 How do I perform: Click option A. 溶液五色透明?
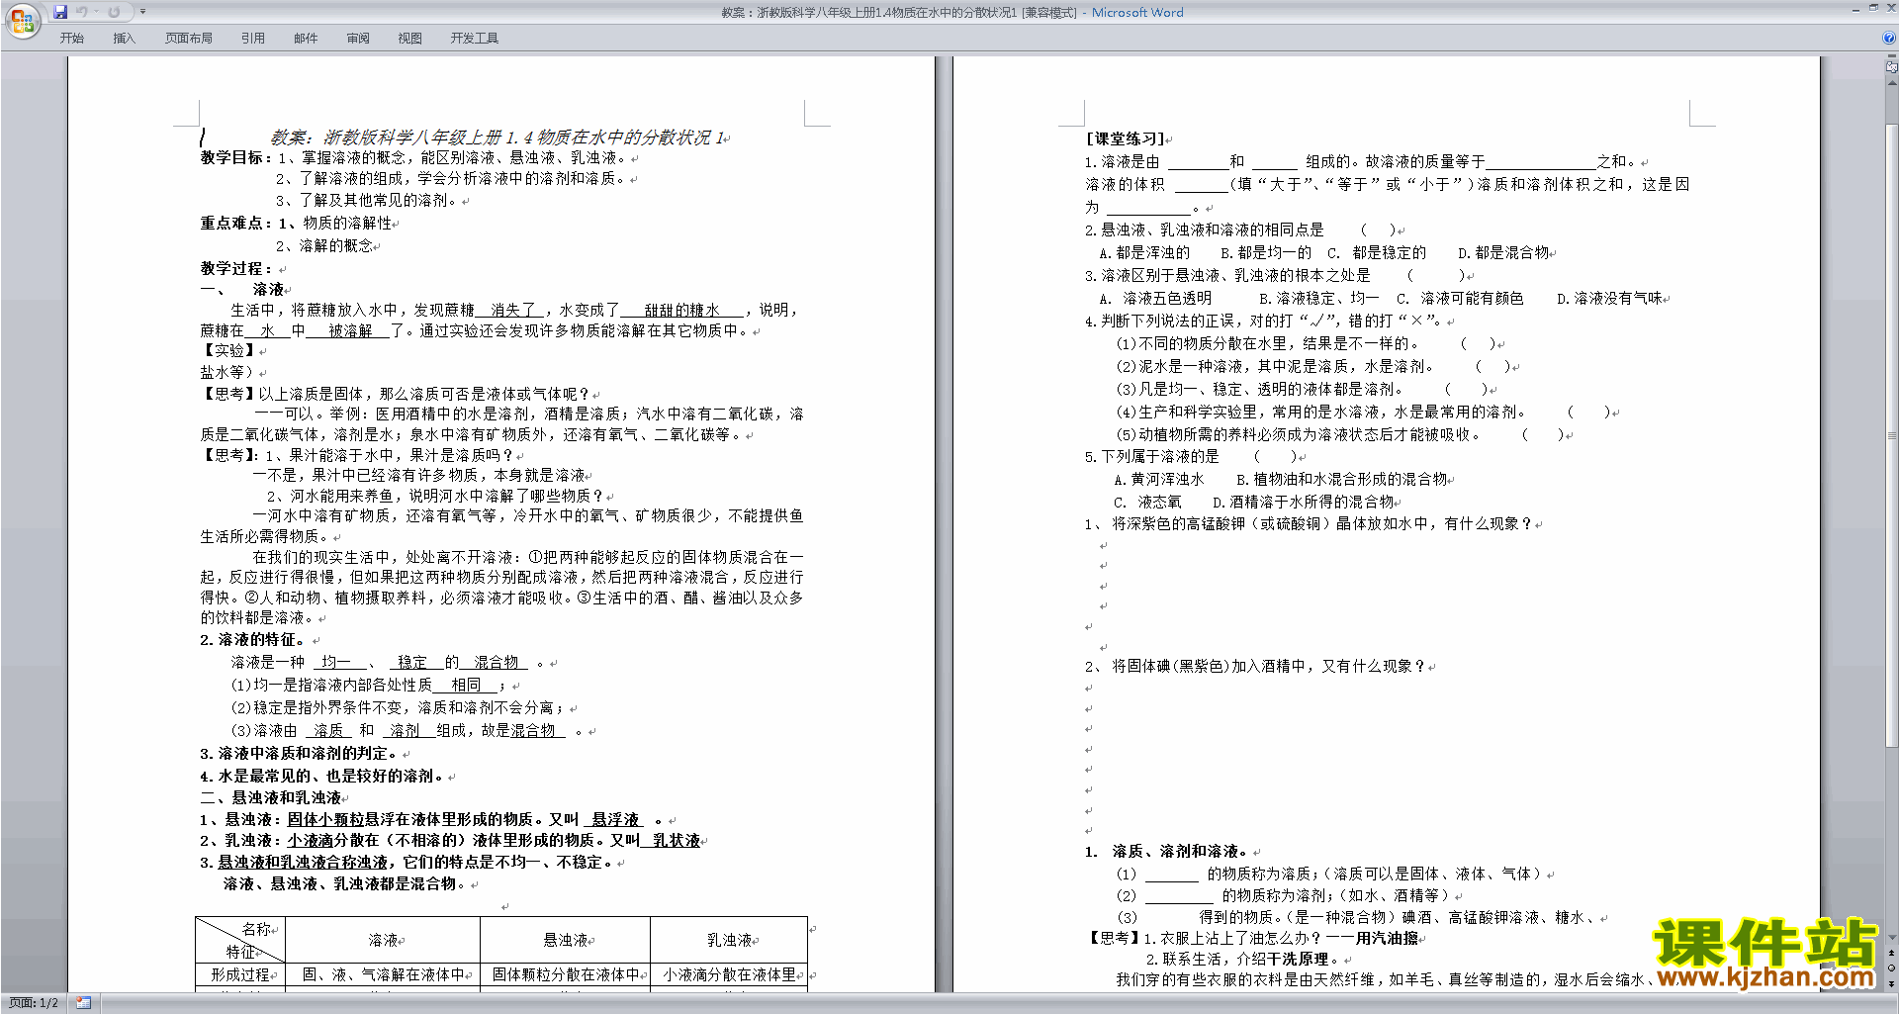(1155, 299)
